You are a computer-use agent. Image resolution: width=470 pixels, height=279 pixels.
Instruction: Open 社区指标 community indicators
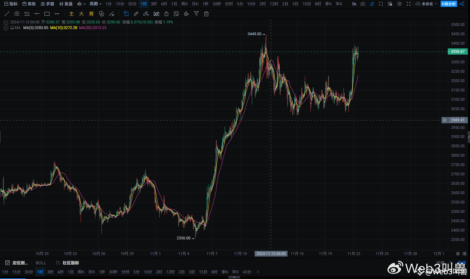pos(68,263)
